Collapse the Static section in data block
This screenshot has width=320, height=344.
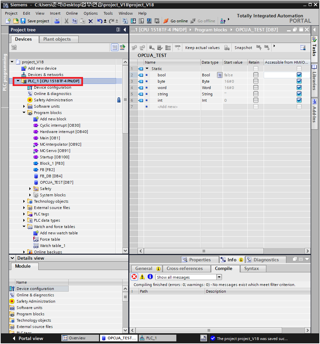coord(147,68)
